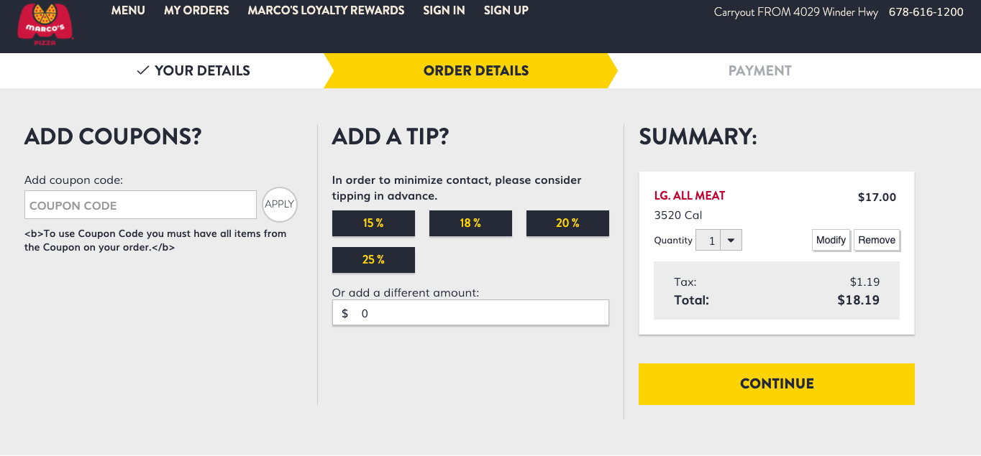This screenshot has height=456, width=981.
Task: Pick the 20% tip option
Action: click(x=567, y=223)
